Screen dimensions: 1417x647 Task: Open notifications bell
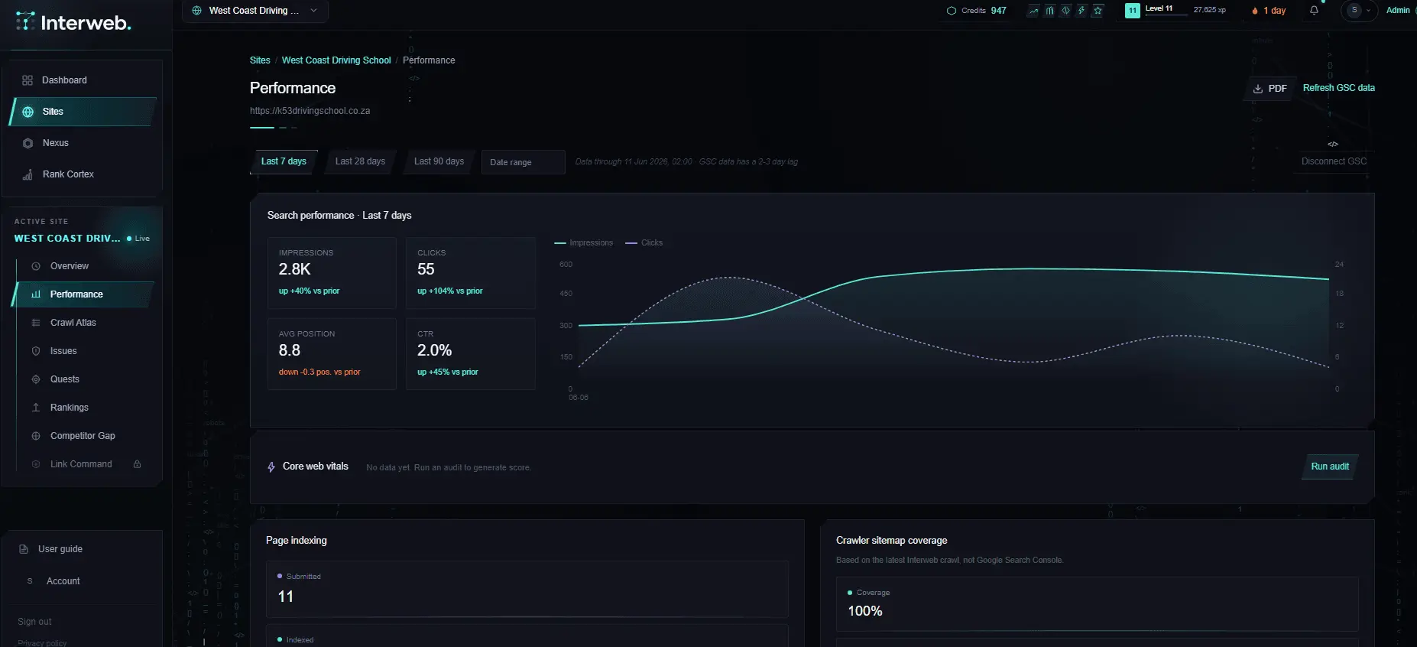coord(1314,11)
